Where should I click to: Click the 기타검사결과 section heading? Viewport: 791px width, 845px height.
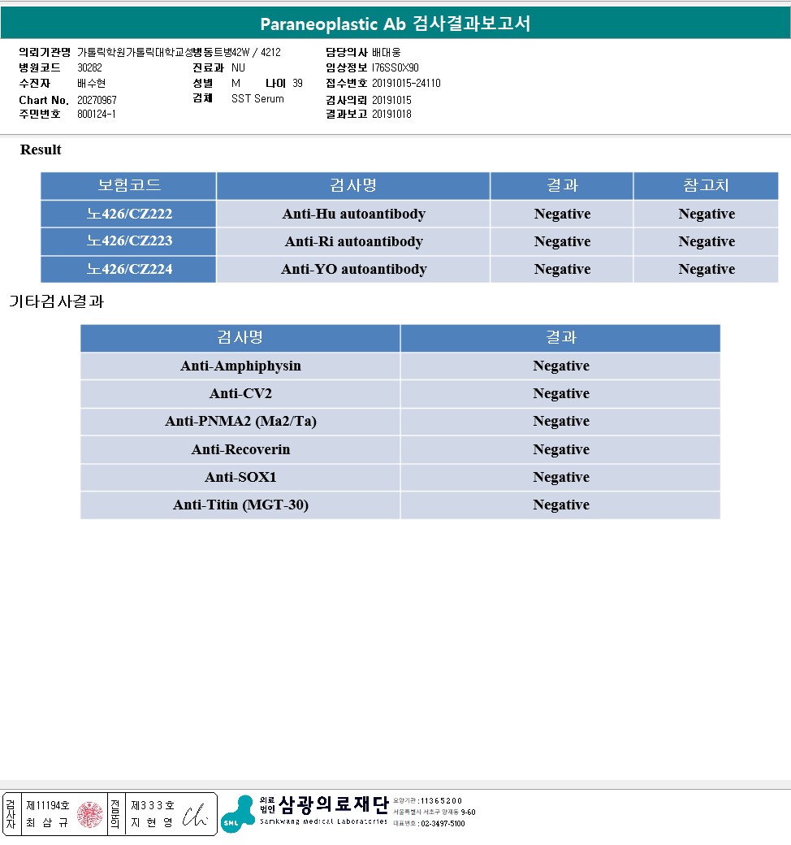coord(57,301)
